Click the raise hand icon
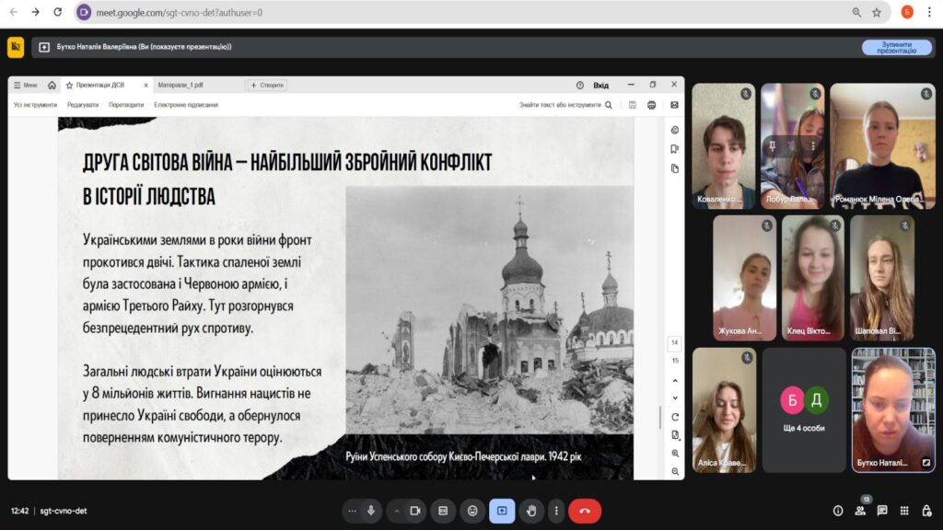 (x=531, y=511)
